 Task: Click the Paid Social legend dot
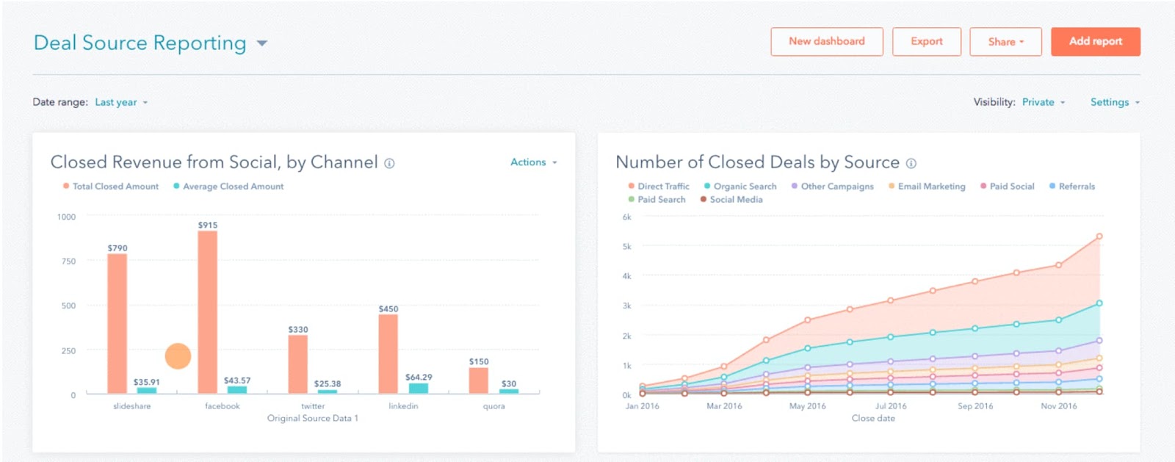point(983,187)
